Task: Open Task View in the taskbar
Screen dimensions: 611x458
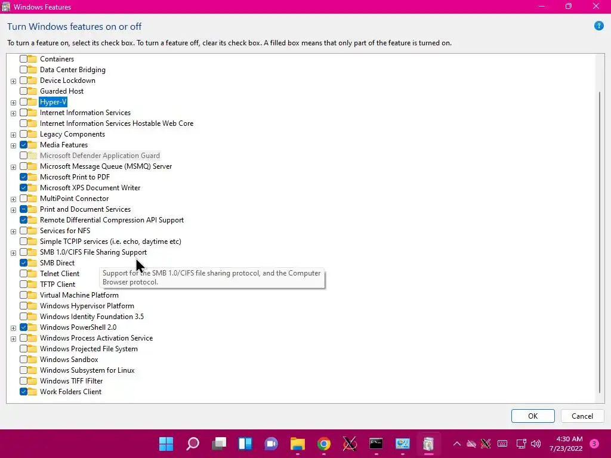Action: [x=219, y=444]
